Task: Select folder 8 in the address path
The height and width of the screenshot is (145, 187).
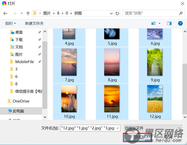Action: (58, 13)
